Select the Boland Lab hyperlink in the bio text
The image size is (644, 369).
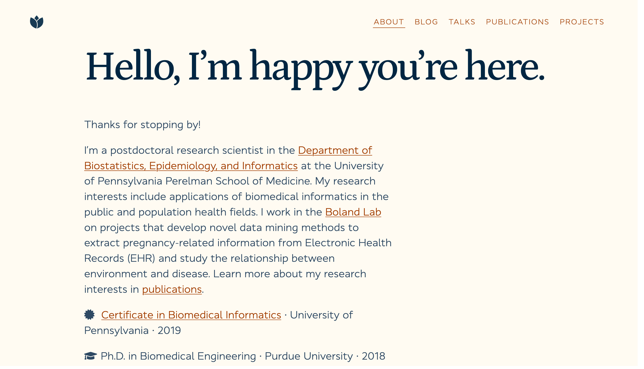[353, 212]
